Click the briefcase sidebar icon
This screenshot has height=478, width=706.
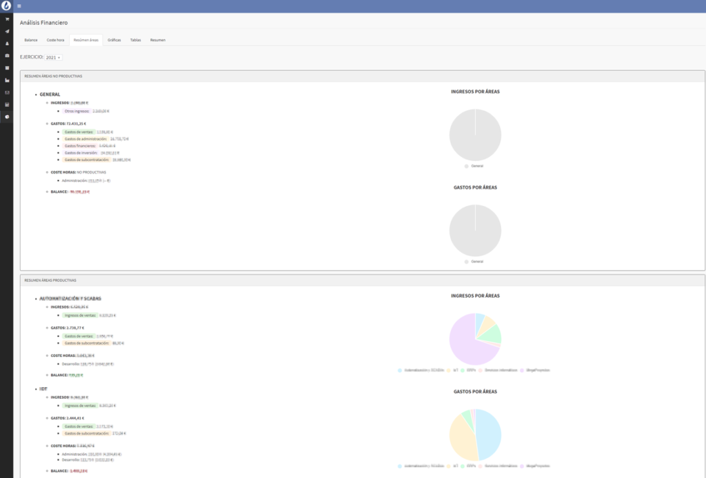coord(7,55)
